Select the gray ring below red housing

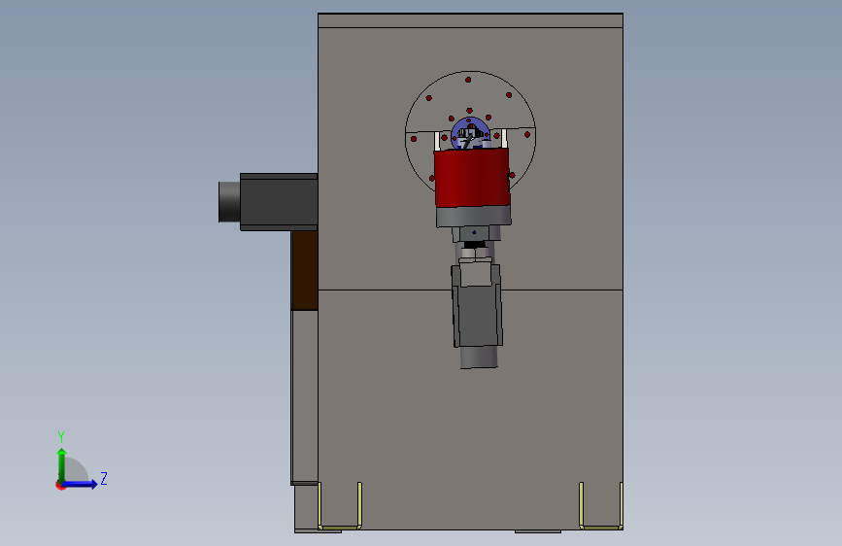473,216
